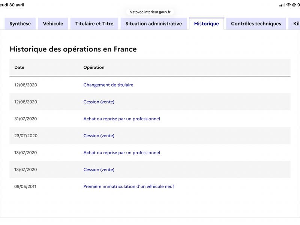The image size is (300, 225).
Task: Click Cession (vente) dated 12/08/2020
Action: click(x=99, y=102)
